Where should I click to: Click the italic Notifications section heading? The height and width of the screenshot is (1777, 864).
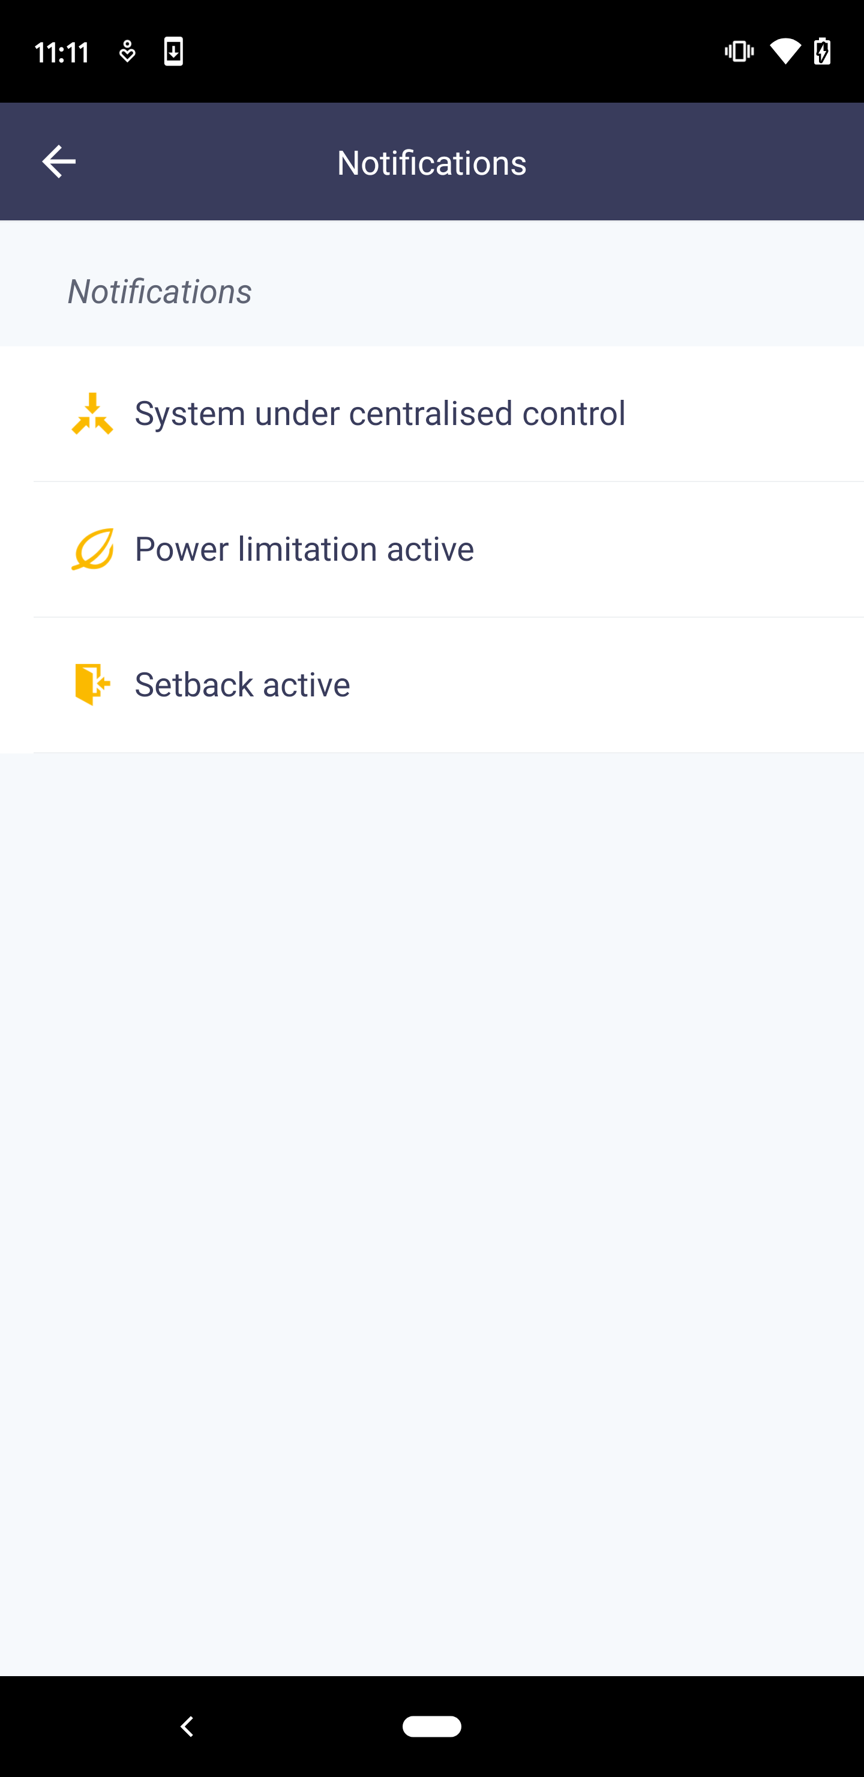click(x=159, y=291)
